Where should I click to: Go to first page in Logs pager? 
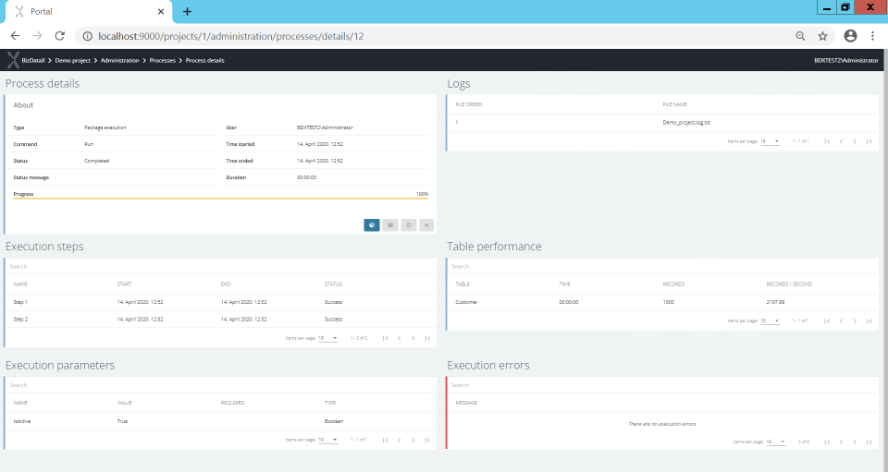tap(827, 141)
